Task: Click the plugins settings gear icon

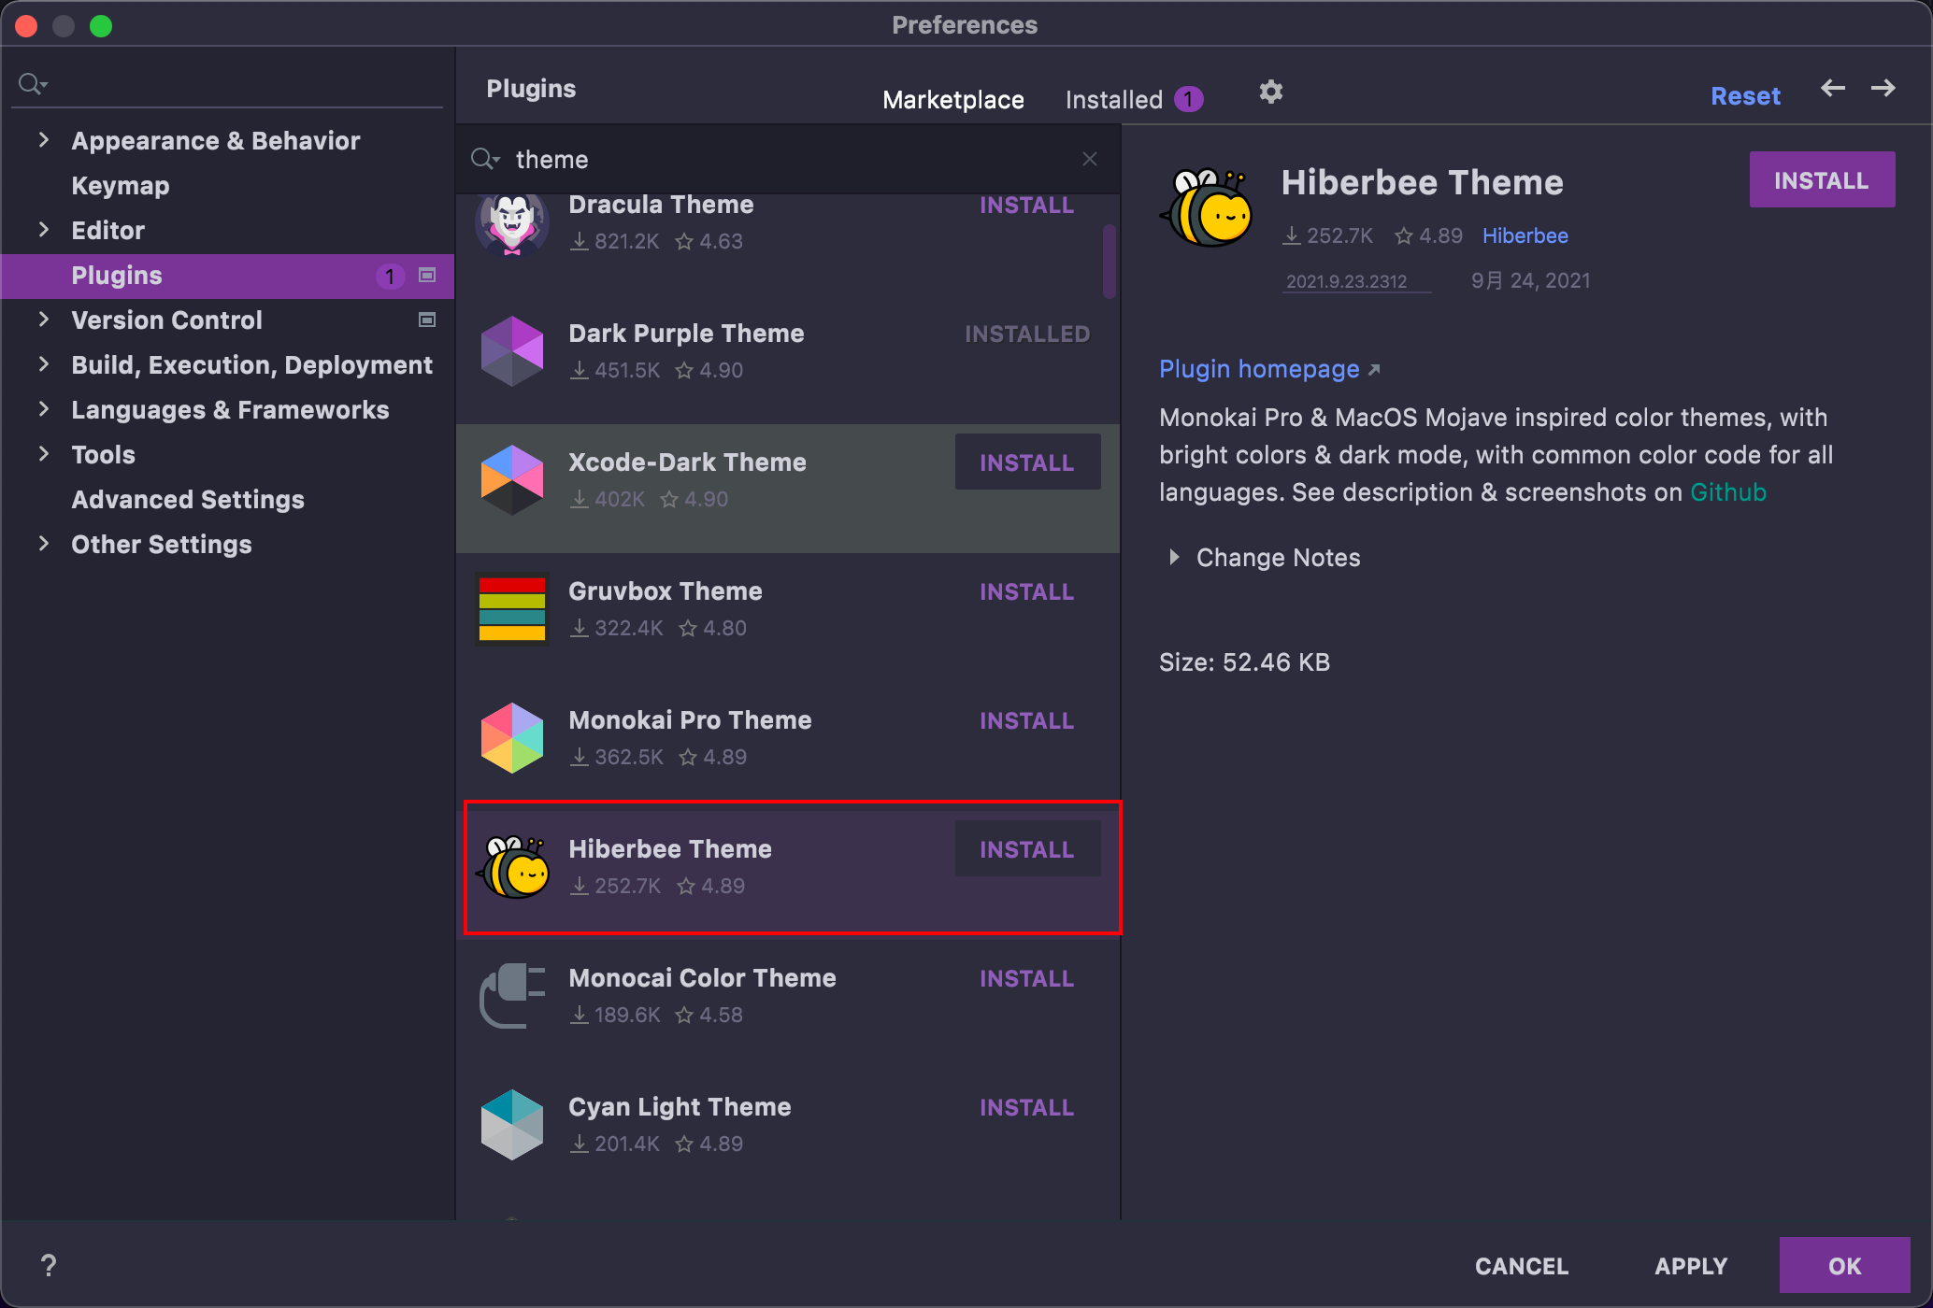Action: coord(1270,92)
